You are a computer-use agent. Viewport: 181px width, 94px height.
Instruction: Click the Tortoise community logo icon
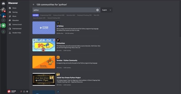coord(58,57)
